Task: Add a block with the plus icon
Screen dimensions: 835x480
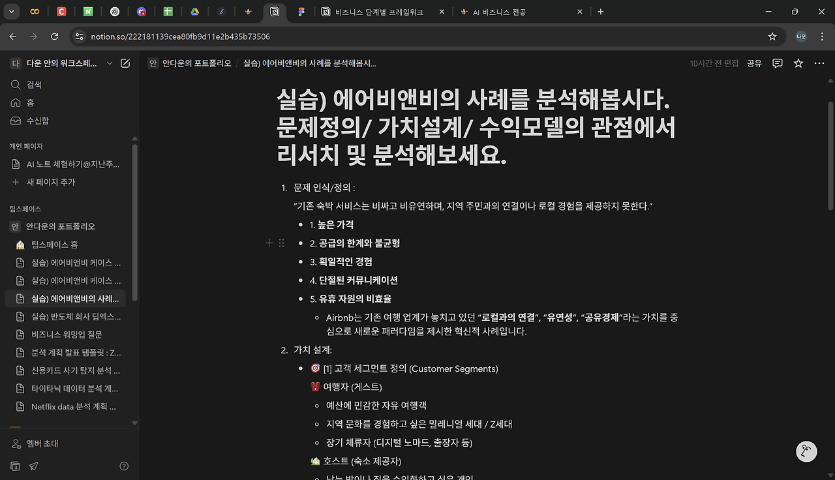Action: point(269,243)
